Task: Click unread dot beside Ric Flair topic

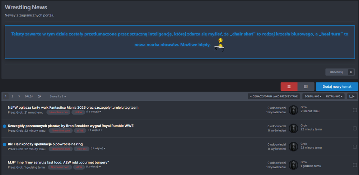Action: coord(5,145)
